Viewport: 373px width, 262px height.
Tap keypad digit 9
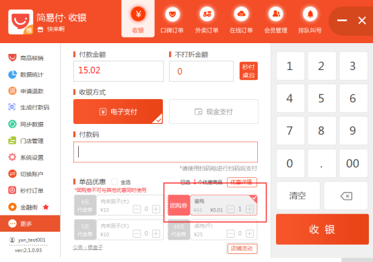point(353,131)
